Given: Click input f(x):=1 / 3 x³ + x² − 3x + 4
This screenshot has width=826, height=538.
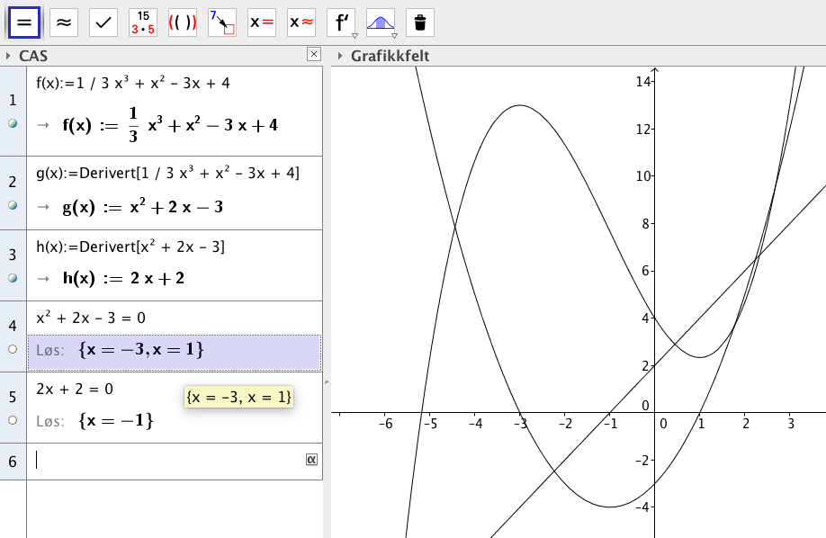Looking at the screenshot, I should [133, 83].
